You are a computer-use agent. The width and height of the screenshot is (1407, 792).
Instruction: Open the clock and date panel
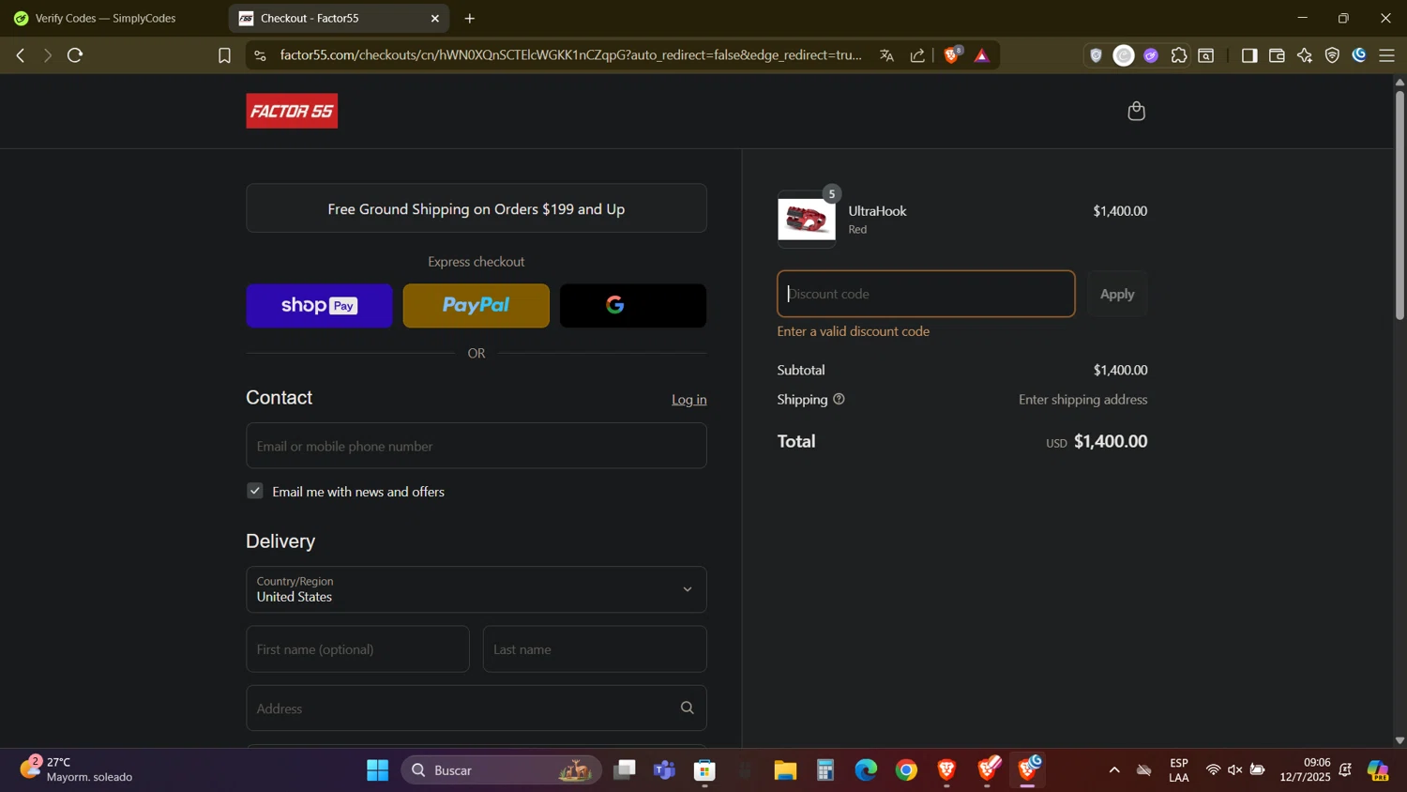coord(1305,769)
